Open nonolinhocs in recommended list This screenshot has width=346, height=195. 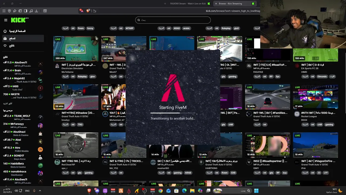click(x=23, y=173)
